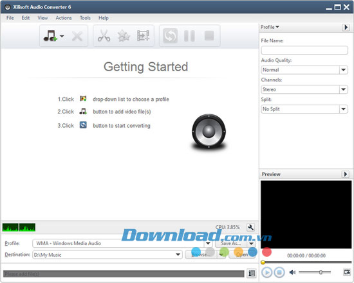This screenshot has width=354, height=283.
Task: Open the Destination path dropdown
Action: pos(178,255)
